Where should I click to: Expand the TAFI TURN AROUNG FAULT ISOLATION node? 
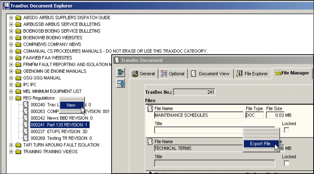point(11,145)
